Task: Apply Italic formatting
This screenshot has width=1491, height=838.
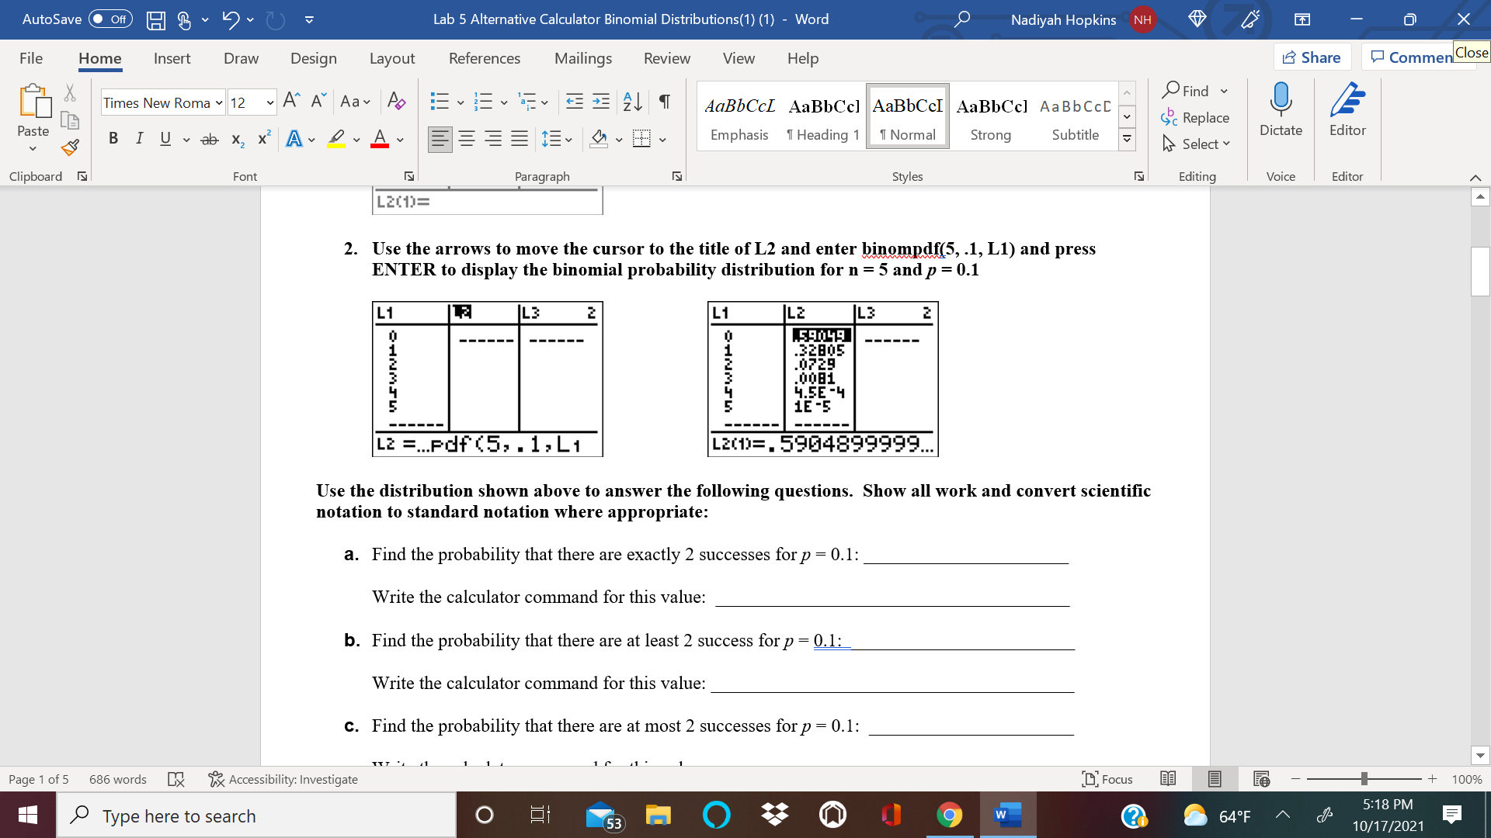Action: [x=140, y=138]
